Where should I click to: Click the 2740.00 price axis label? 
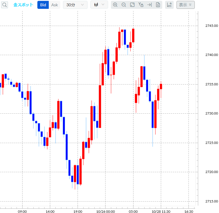pos(212,55)
